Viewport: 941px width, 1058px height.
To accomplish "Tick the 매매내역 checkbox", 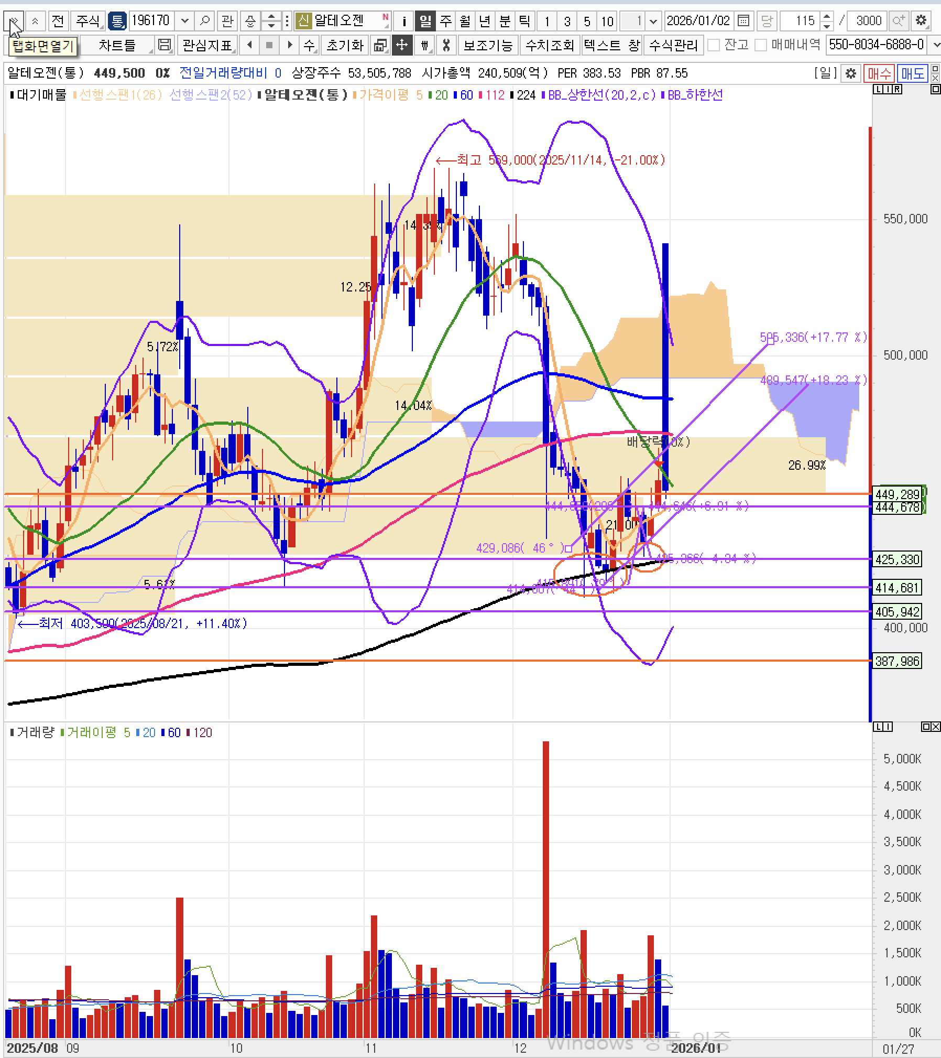I will (761, 45).
